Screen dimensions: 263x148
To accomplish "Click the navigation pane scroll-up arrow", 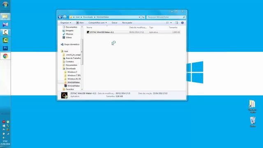I will [x=82, y=27].
